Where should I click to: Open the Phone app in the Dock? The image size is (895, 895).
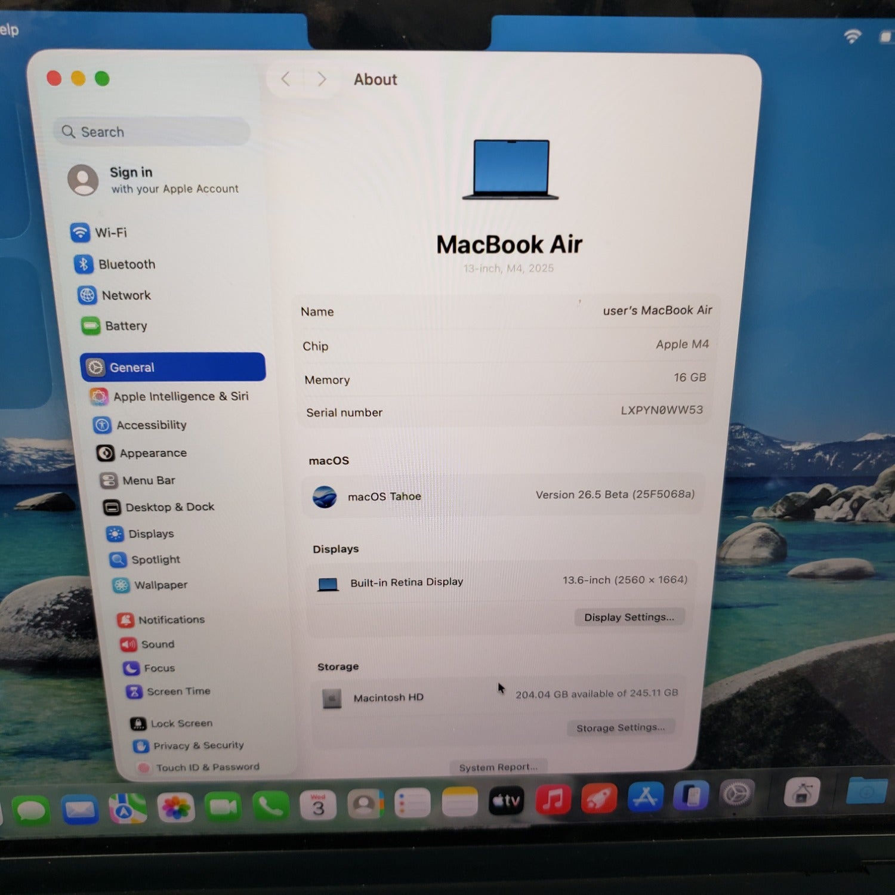click(270, 807)
